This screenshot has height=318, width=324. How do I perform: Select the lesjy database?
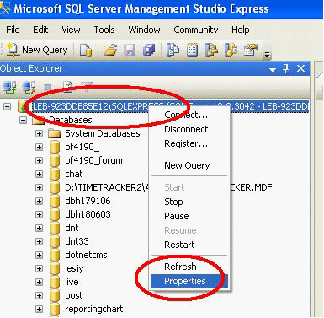pos(74,268)
